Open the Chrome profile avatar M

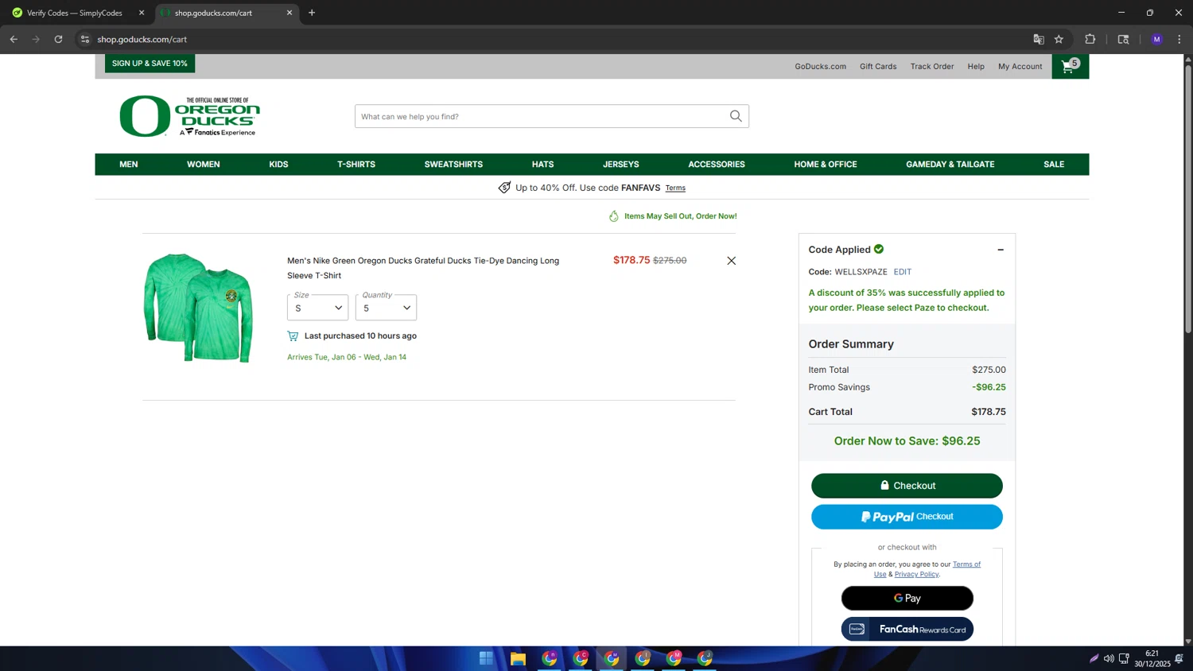pos(1156,39)
